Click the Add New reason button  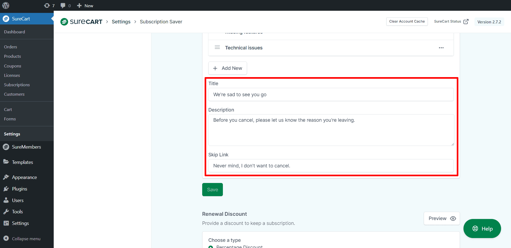(227, 68)
